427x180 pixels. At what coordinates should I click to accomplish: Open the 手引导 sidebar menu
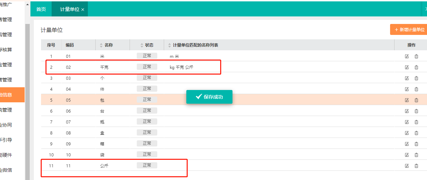click(12, 140)
